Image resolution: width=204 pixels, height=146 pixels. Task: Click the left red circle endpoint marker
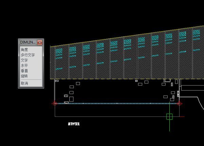click(x=55, y=103)
